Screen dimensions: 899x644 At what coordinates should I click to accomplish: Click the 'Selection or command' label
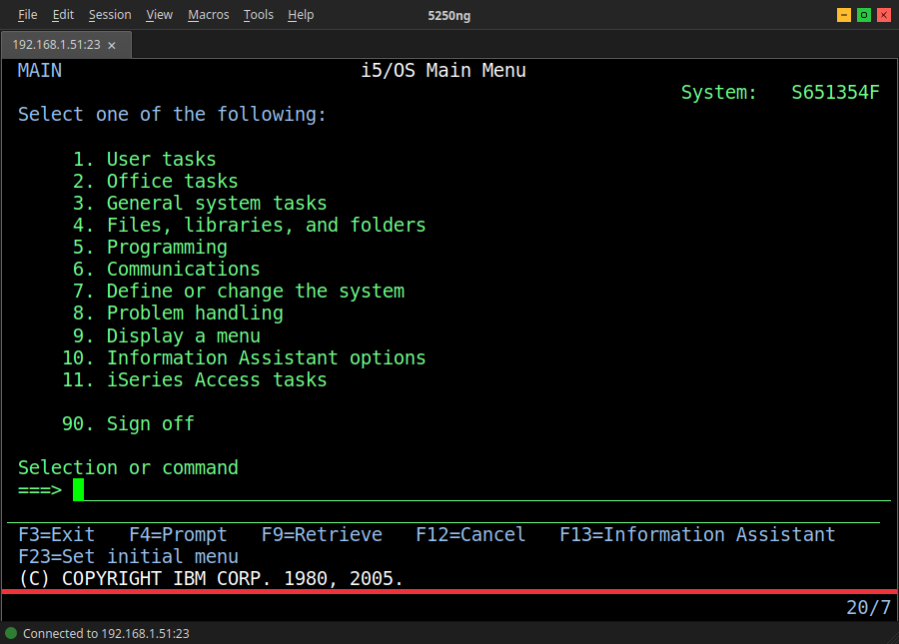[x=128, y=468]
